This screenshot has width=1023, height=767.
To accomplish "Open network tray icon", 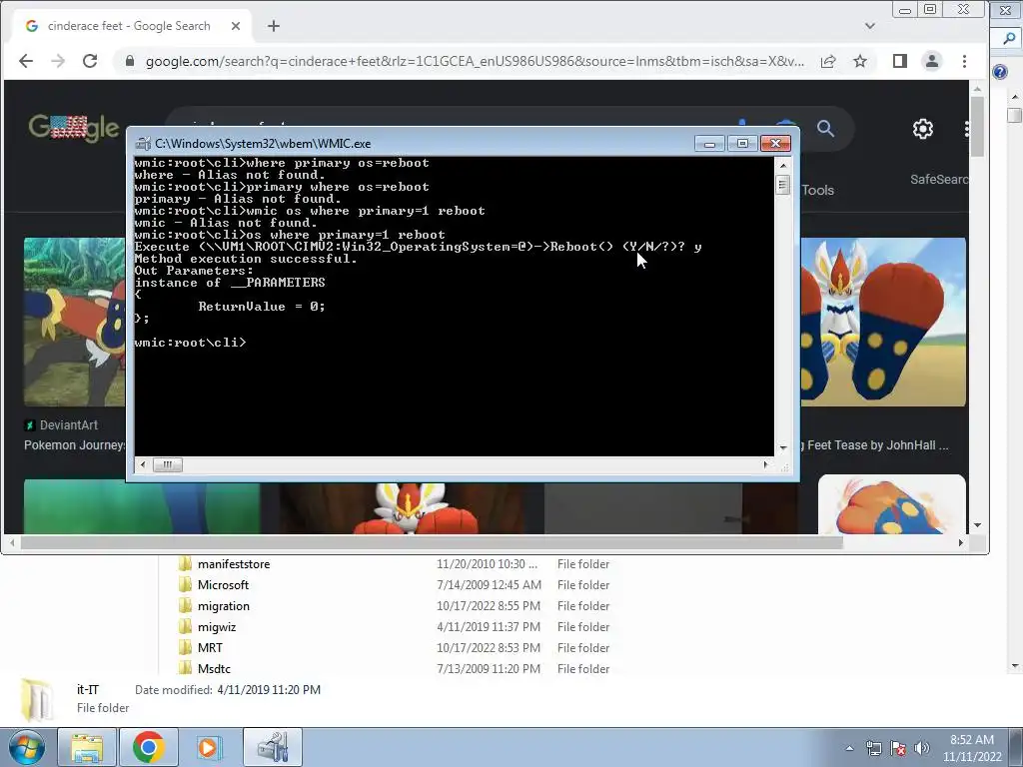I will pos(873,749).
